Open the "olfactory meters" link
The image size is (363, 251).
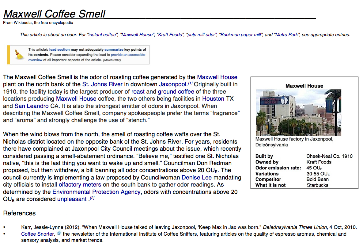[x=80, y=185]
